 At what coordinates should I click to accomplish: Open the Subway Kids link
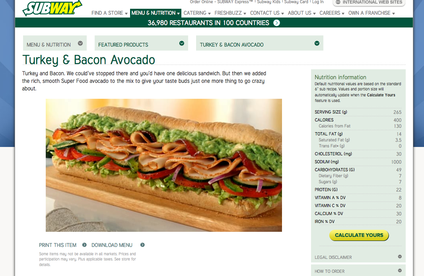(268, 2)
